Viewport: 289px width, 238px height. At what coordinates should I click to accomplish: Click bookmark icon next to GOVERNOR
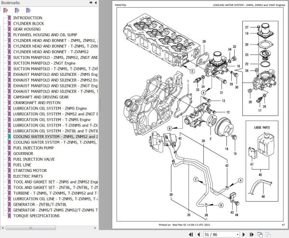[9, 154]
